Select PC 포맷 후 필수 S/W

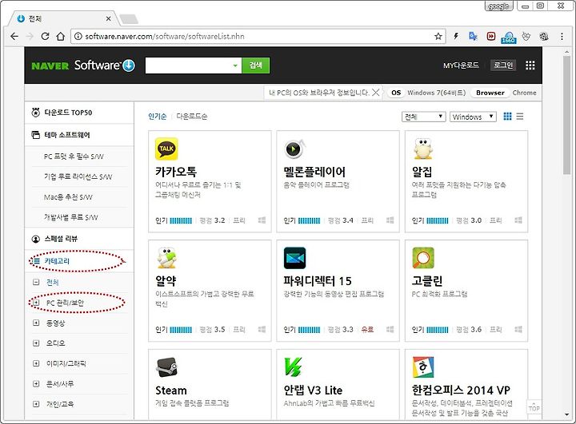74,157
